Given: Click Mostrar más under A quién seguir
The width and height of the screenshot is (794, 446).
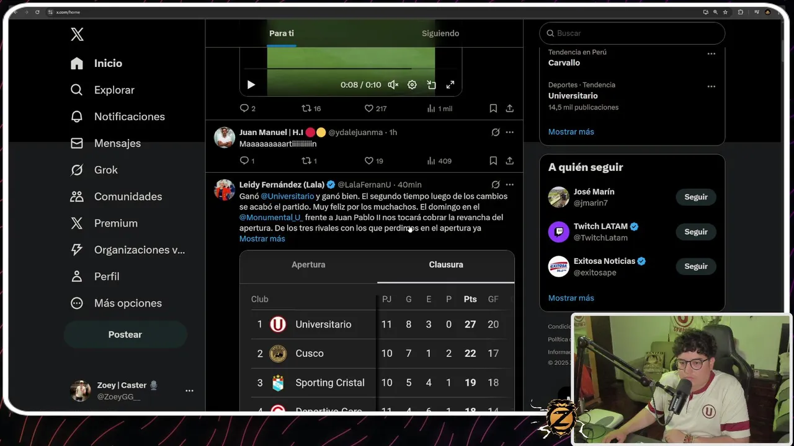Looking at the screenshot, I should click(571, 298).
